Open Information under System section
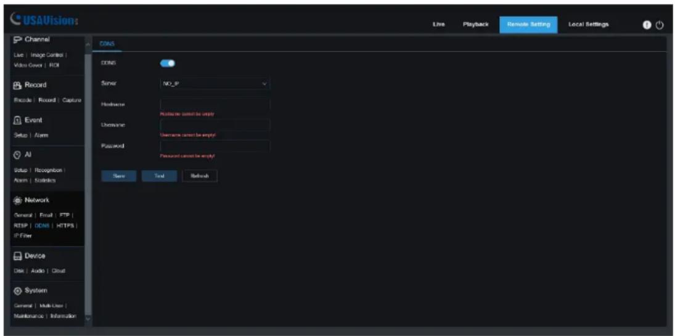The height and width of the screenshot is (336, 675). [63, 316]
